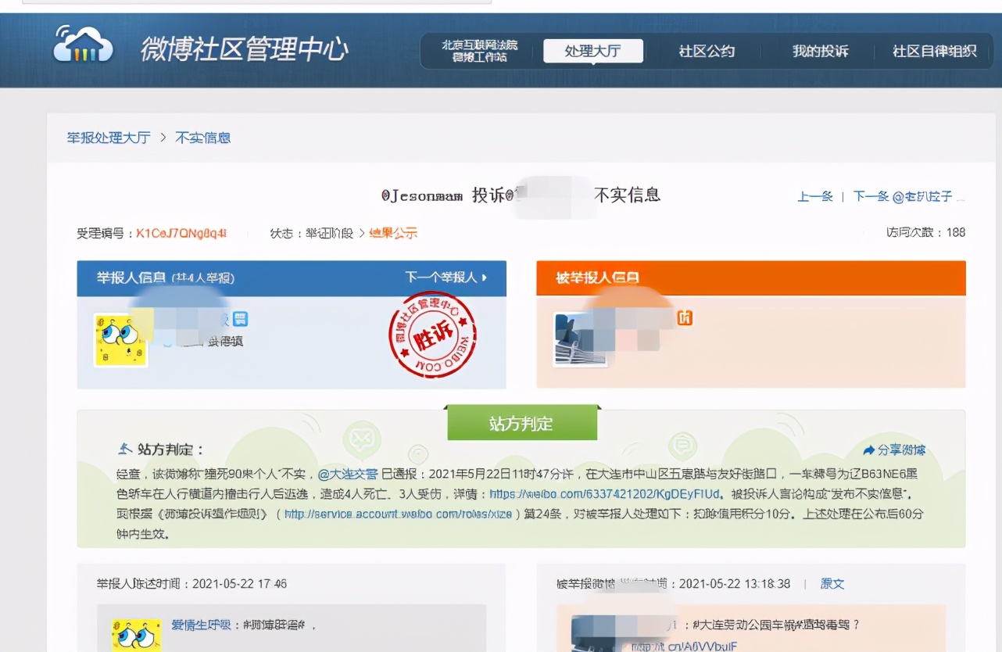Click the red 胜诉 stamp
Image resolution: width=1002 pixels, height=652 pixels.
pyautogui.click(x=432, y=335)
